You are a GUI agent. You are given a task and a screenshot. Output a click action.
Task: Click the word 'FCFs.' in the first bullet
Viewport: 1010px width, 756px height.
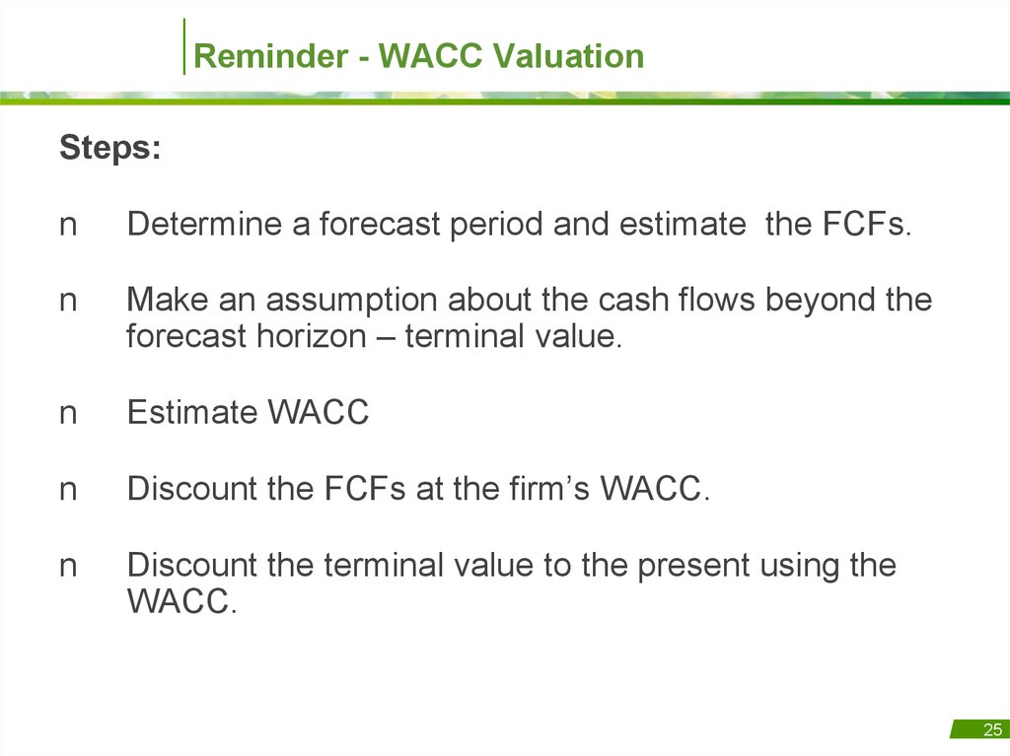(867, 225)
